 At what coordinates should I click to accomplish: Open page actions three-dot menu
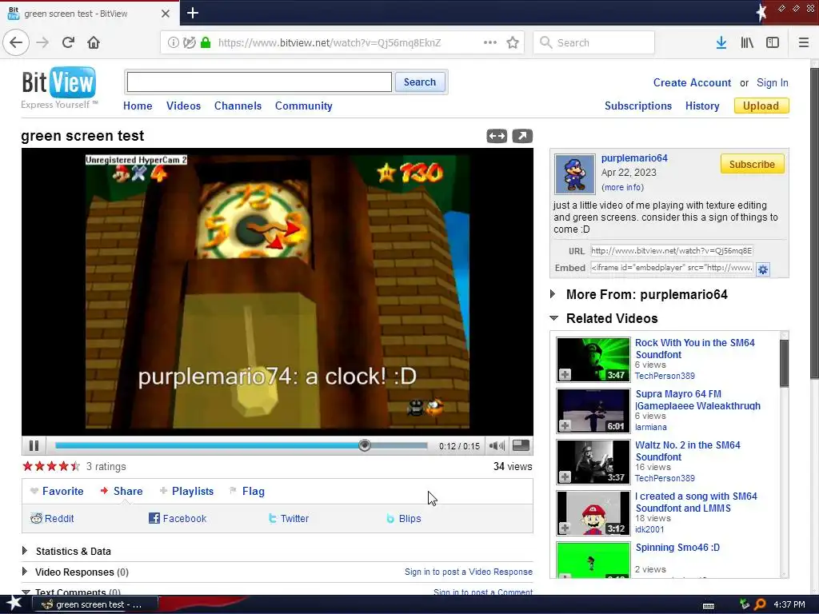(490, 42)
